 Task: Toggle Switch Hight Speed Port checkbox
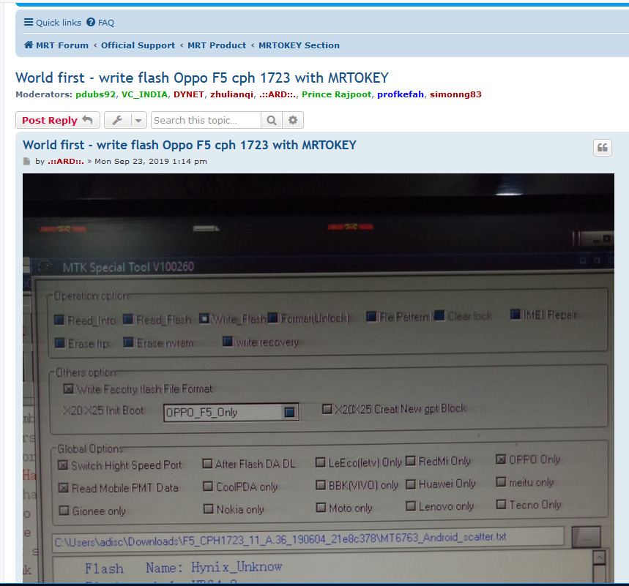pos(63,465)
